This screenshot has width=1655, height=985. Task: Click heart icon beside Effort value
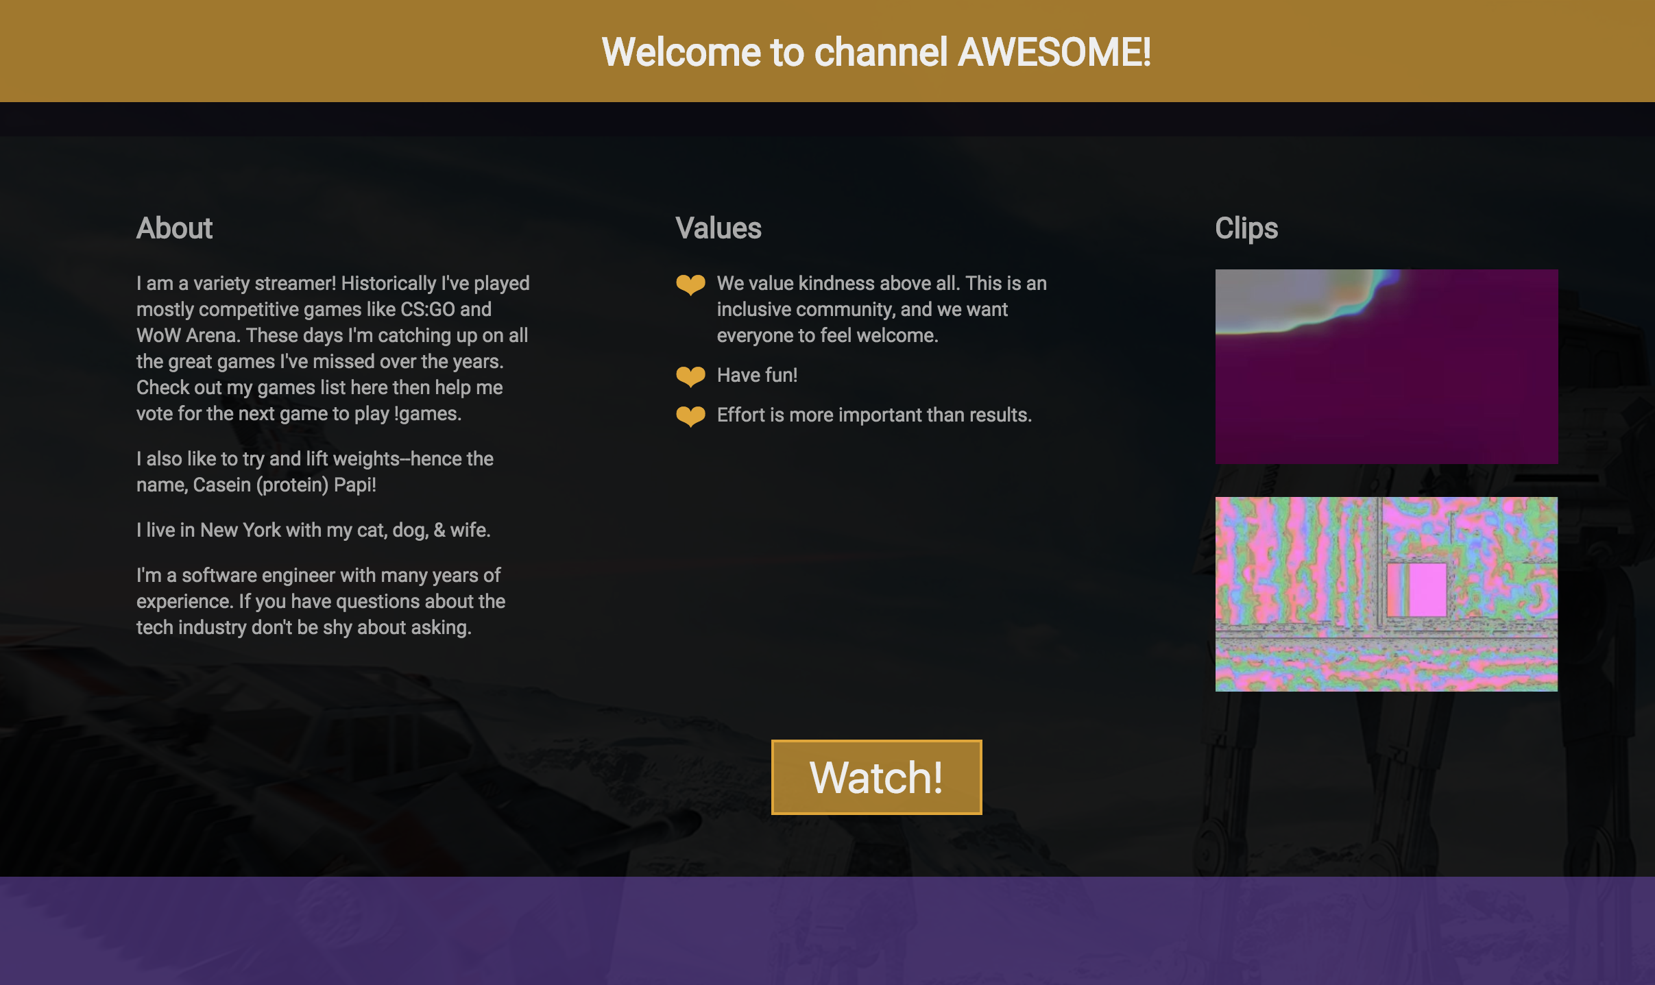click(690, 415)
